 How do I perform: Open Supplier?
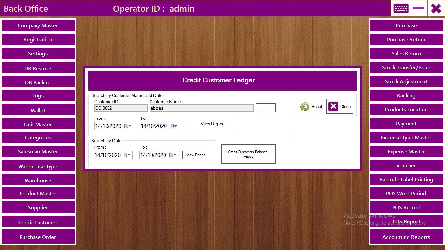coord(38,207)
